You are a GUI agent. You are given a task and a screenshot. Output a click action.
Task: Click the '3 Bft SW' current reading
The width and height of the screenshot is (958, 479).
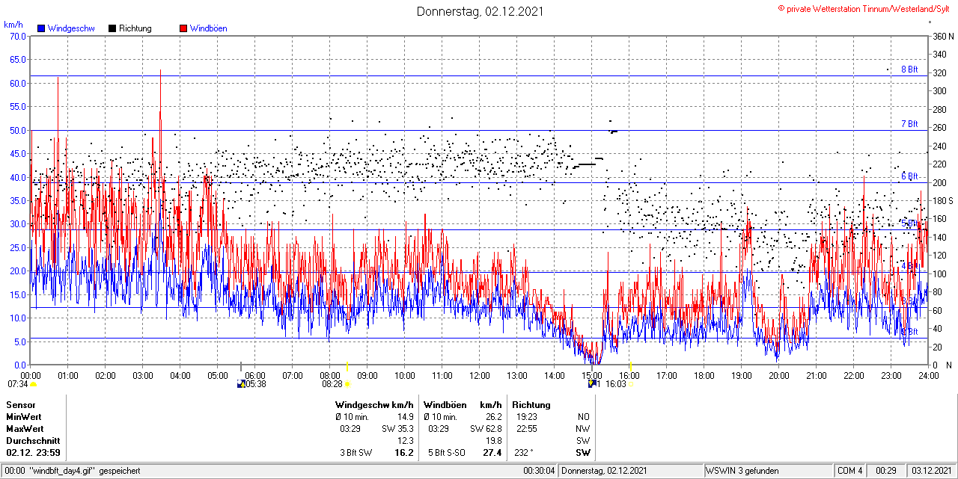(x=356, y=452)
